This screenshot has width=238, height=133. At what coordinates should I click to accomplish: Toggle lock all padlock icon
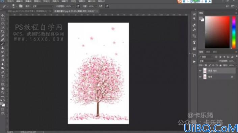click(220, 65)
